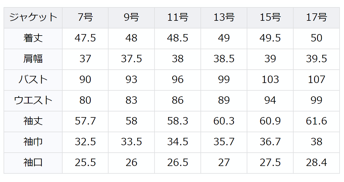Select the bust value 103

270,80
